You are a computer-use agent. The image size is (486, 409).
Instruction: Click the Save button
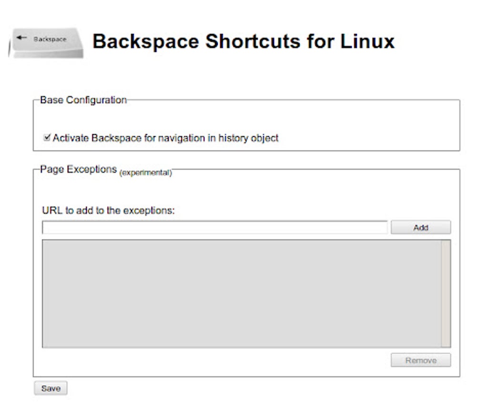pos(51,388)
